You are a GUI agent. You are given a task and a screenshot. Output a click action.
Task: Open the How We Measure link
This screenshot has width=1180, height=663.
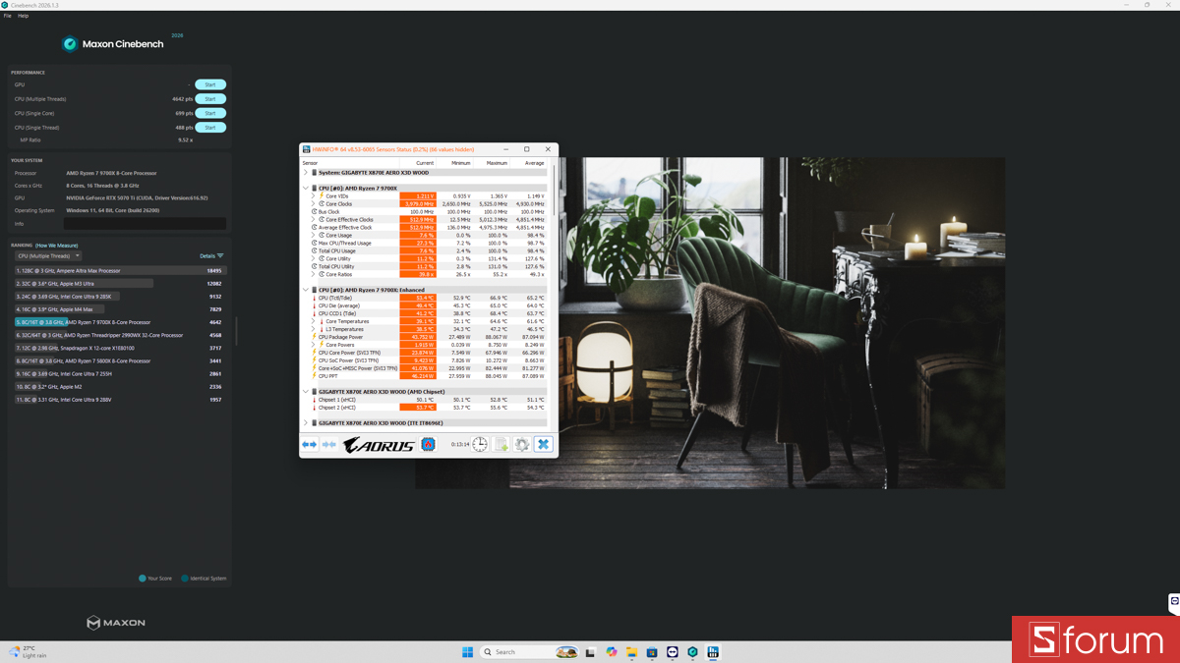57,246
